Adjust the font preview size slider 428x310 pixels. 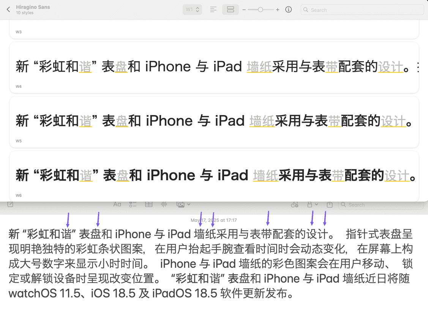coord(261,9)
